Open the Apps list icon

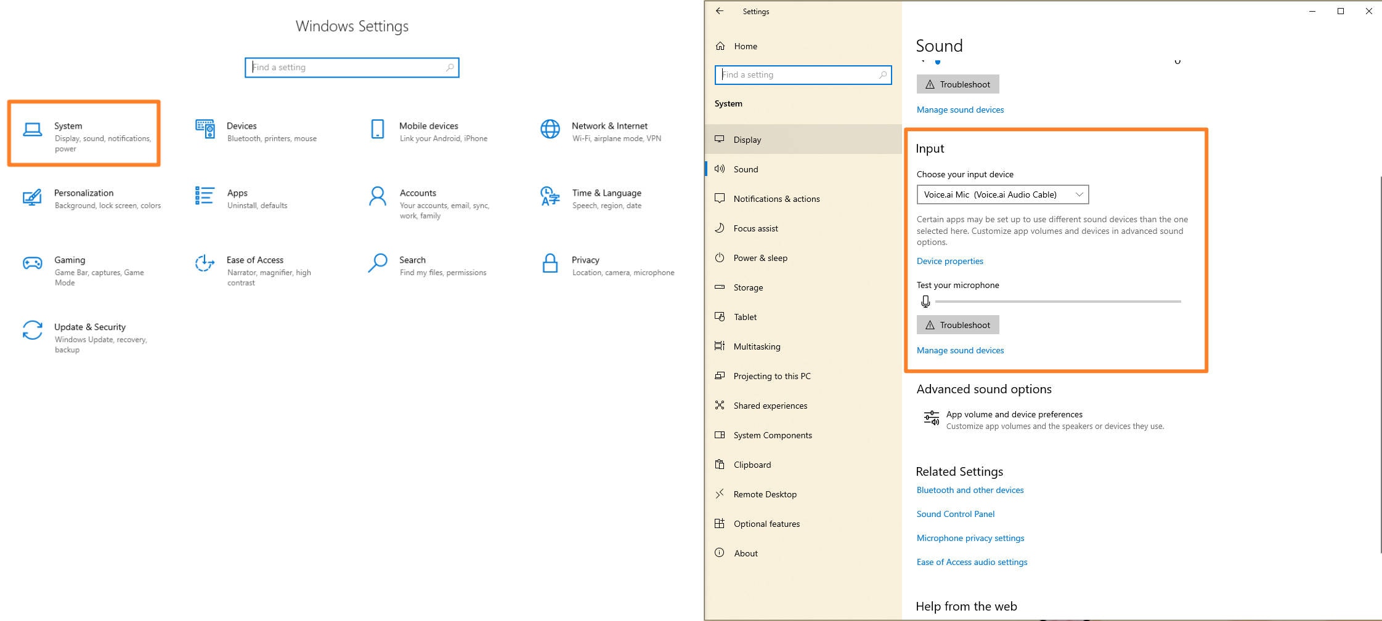point(205,196)
